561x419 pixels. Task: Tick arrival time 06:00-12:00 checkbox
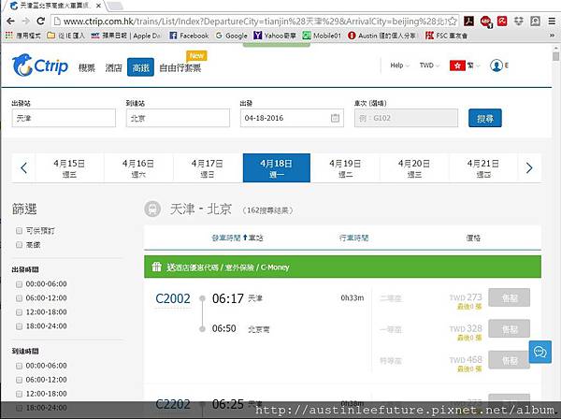click(x=19, y=380)
